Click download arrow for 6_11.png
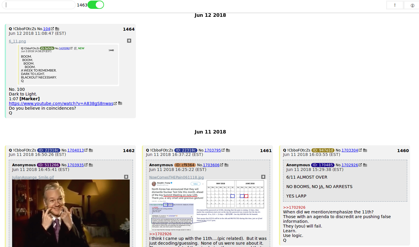This screenshot has height=247, width=419. pyautogui.click(x=129, y=41)
